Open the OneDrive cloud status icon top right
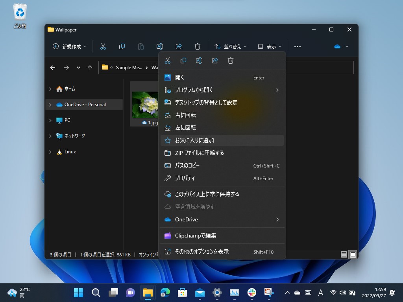Viewport: 403px width, 302px height. tap(337, 46)
